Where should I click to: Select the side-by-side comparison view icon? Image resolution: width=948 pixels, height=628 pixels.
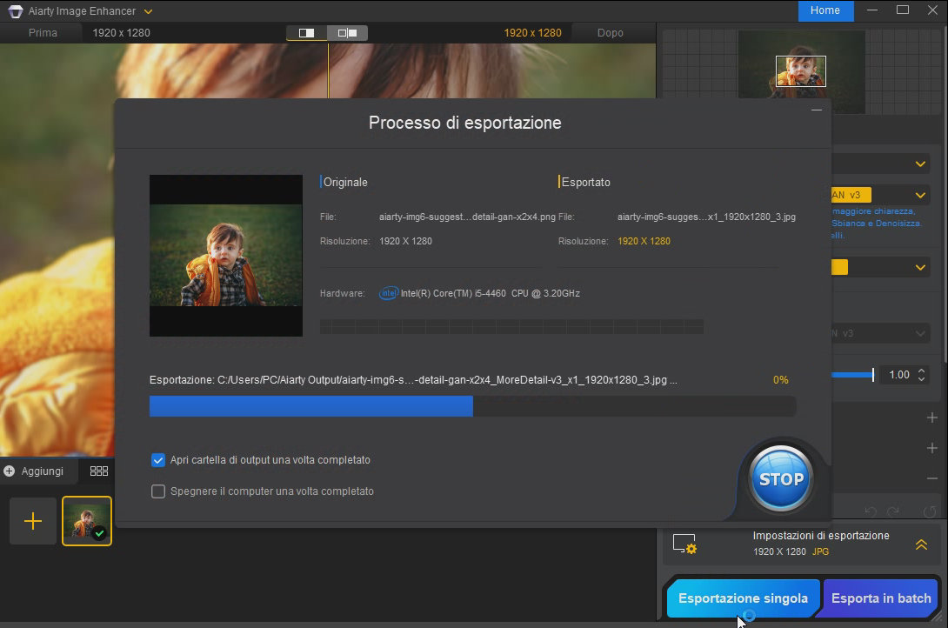tap(347, 33)
